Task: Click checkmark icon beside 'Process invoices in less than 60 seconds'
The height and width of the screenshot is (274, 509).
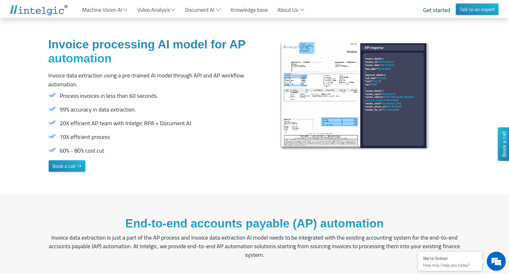Action: point(52,95)
